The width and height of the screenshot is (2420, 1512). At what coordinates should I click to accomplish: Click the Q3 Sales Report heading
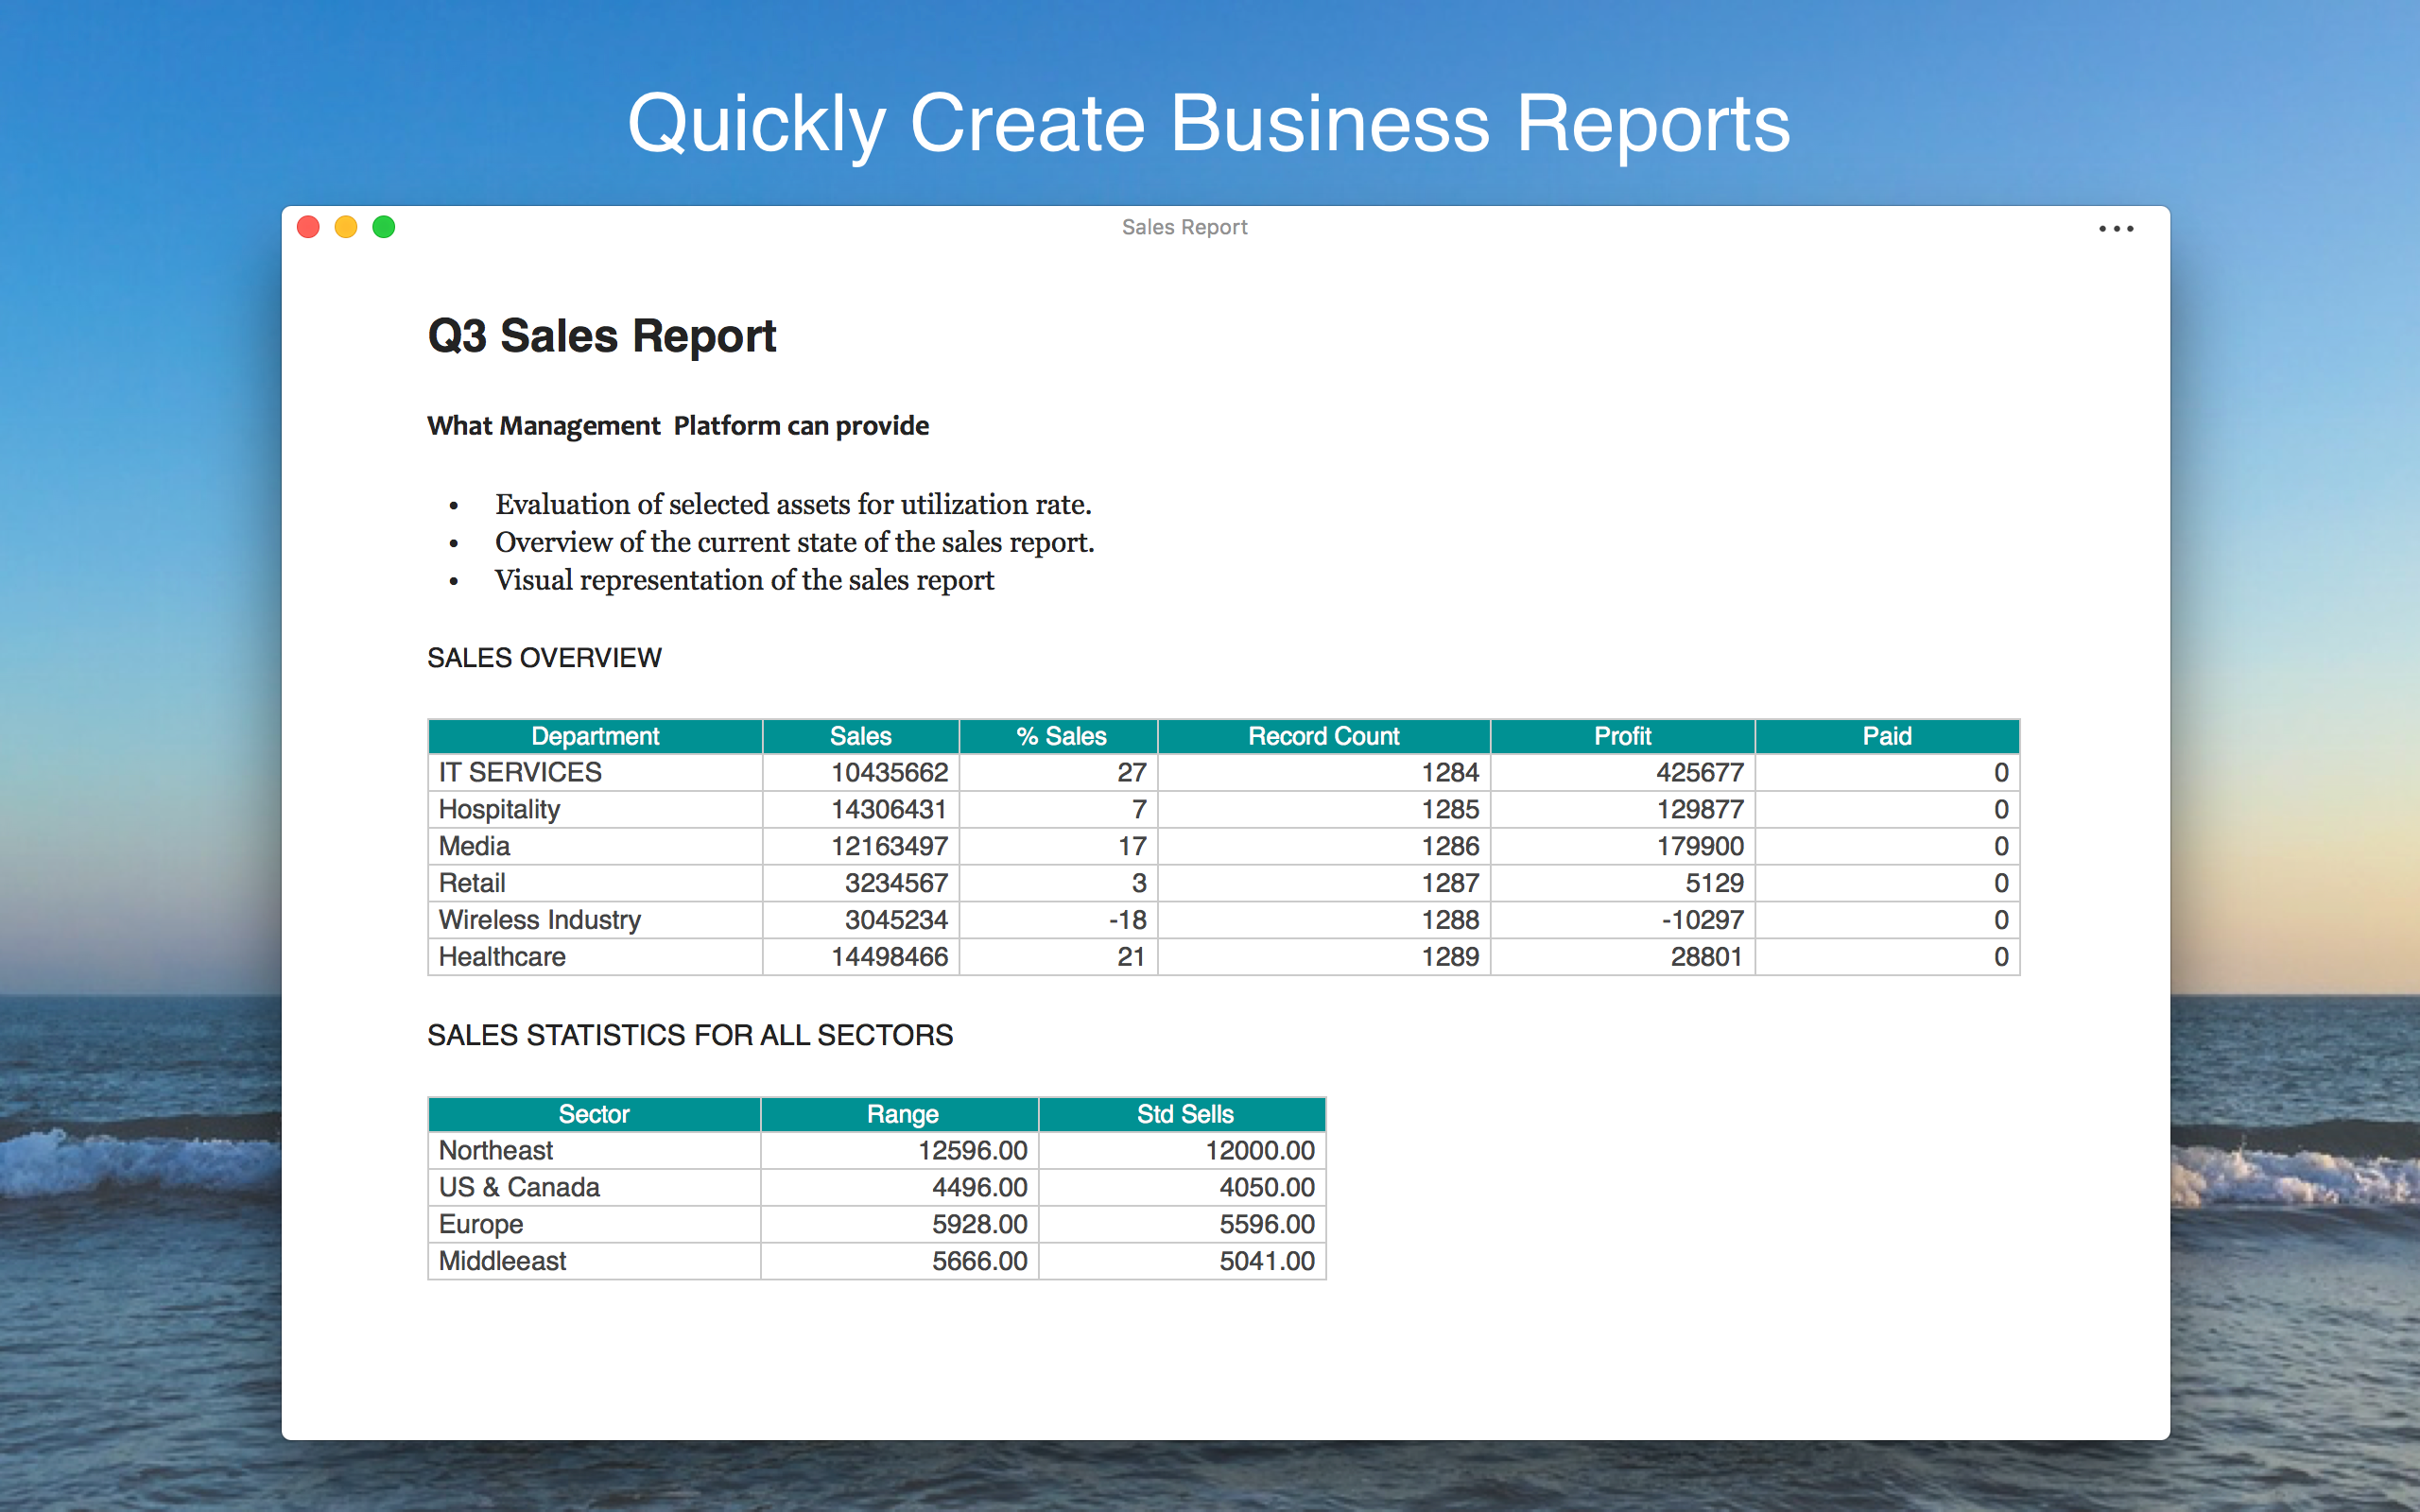[601, 336]
